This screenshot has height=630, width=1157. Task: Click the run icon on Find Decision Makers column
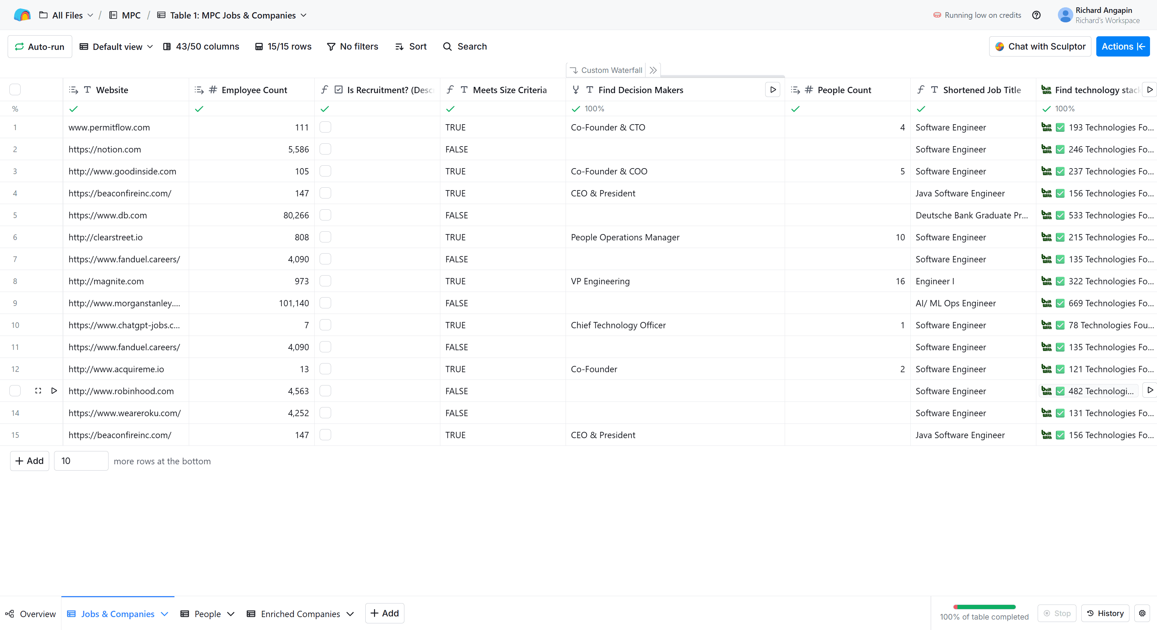click(x=772, y=90)
